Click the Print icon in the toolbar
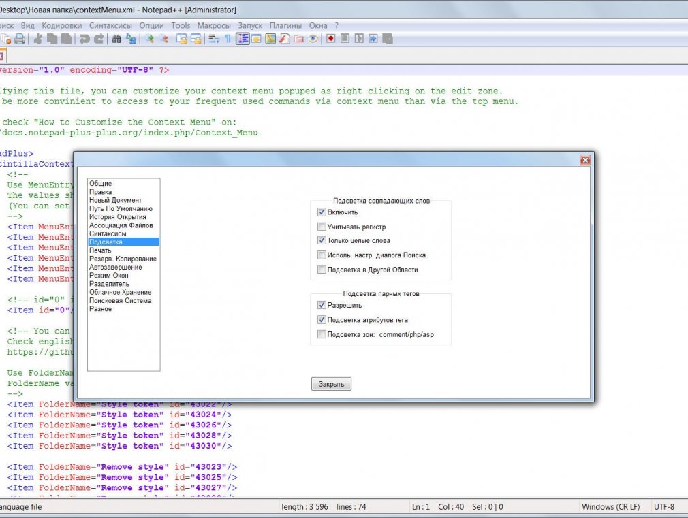Image resolution: width=688 pixels, height=518 pixels. [x=20, y=39]
